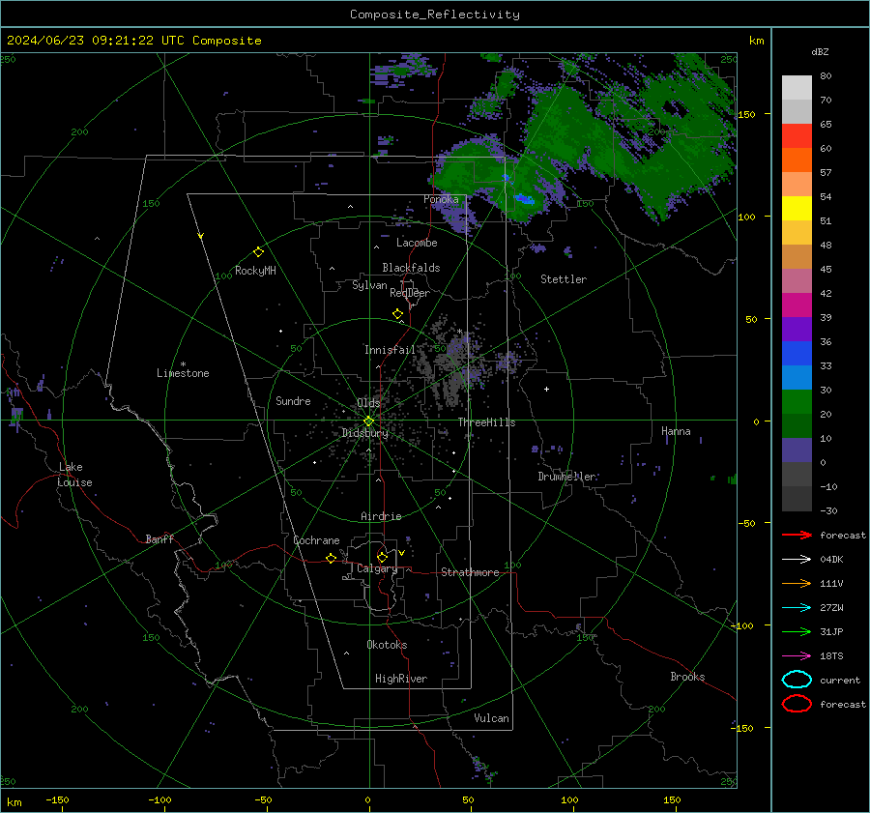
Task: Click the Drumheller city label
Action: coord(567,477)
